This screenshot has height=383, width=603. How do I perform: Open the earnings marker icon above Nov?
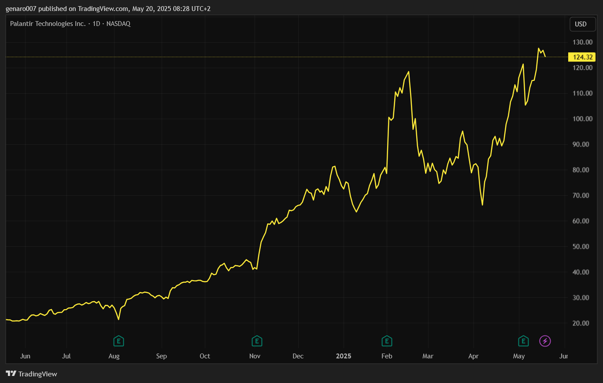coord(257,341)
